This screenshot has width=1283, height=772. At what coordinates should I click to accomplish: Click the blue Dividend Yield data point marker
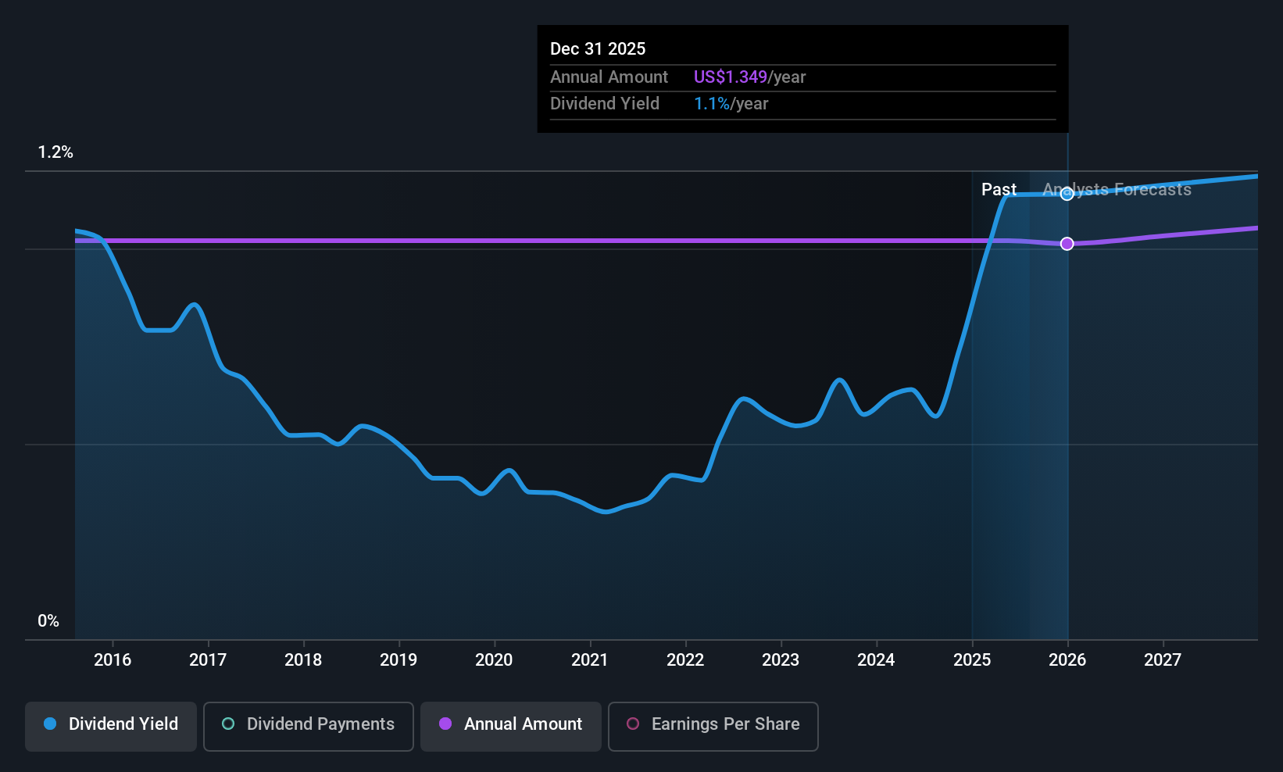[x=1067, y=194]
